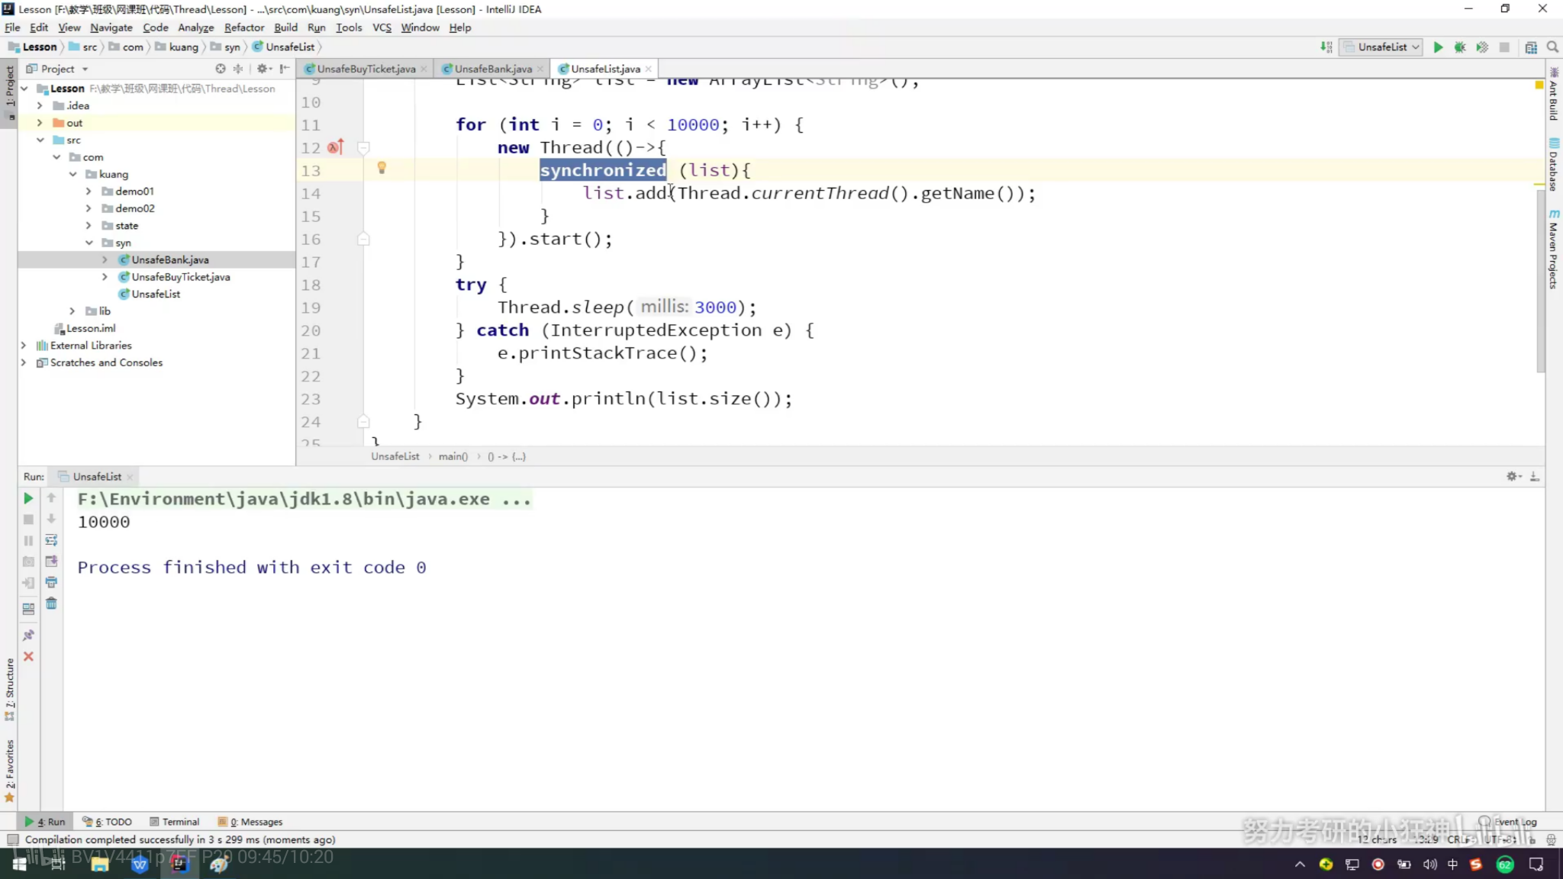Click the UnsafeBuyTicket.java file in tree
The image size is (1563, 879).
pos(180,277)
